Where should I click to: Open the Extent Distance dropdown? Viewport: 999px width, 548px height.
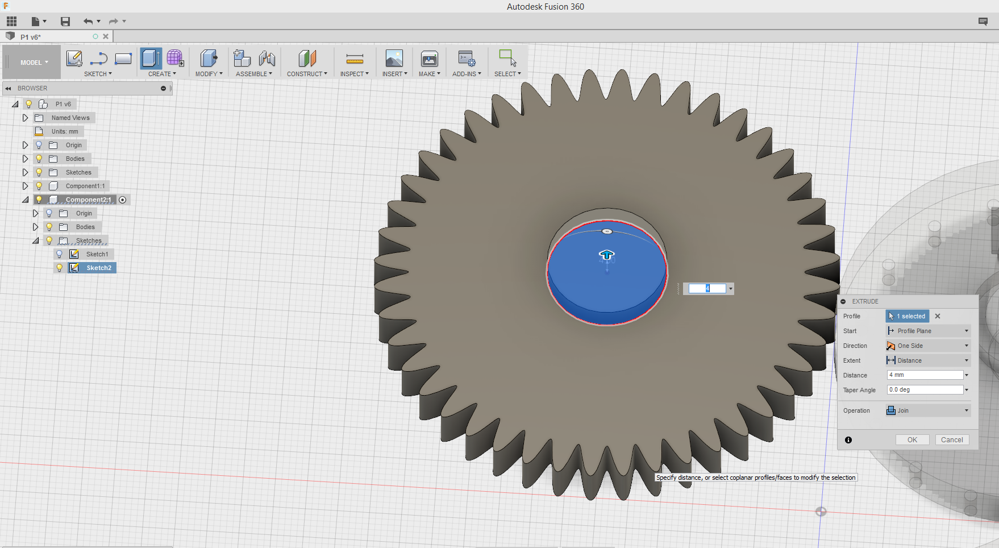point(927,360)
